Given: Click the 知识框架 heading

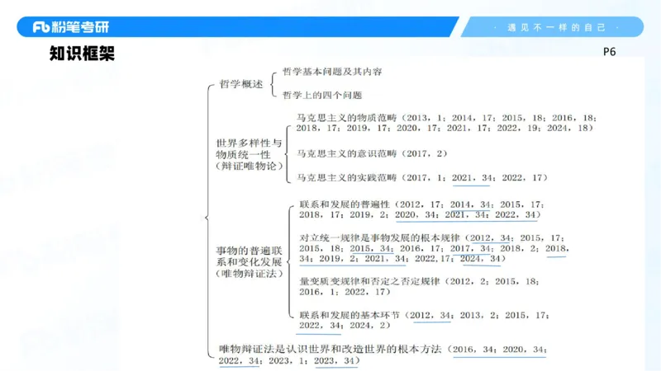Looking at the screenshot, I should (82, 54).
